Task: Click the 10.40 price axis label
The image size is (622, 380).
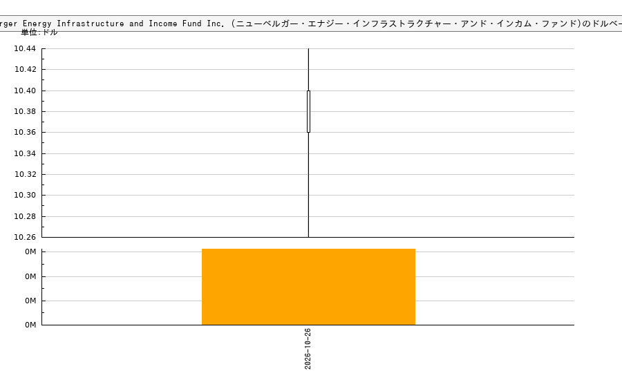Action: pos(25,91)
